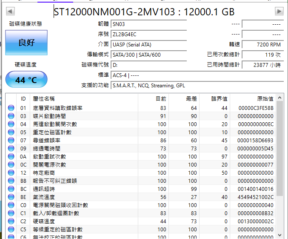Select the row 特定廠商
This screenshot has width=288, height=239.
[x=141, y=173]
